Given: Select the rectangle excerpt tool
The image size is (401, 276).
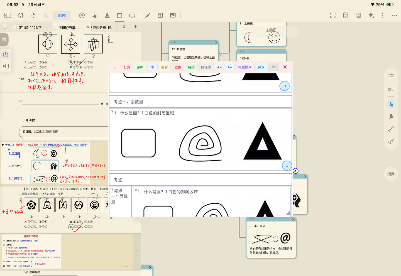Looking at the screenshot, I should coord(119,15).
